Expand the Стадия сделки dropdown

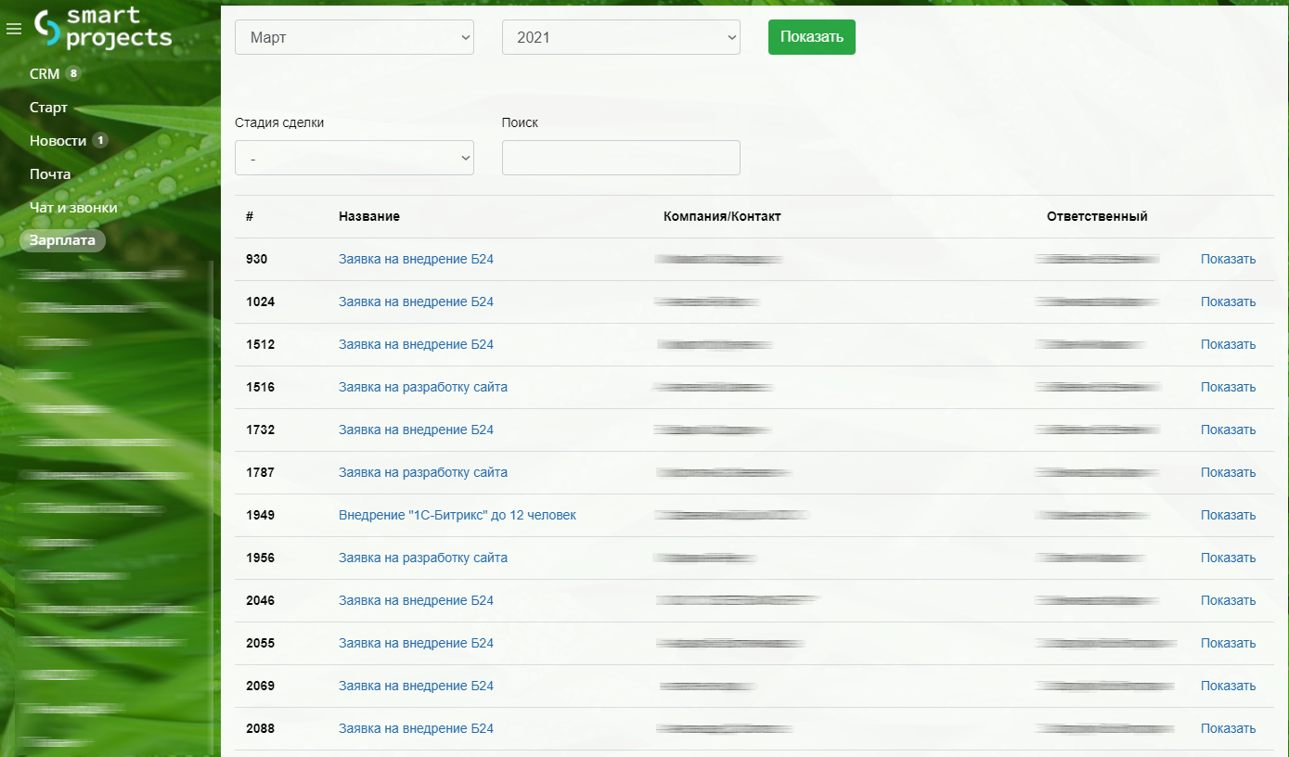coord(354,158)
